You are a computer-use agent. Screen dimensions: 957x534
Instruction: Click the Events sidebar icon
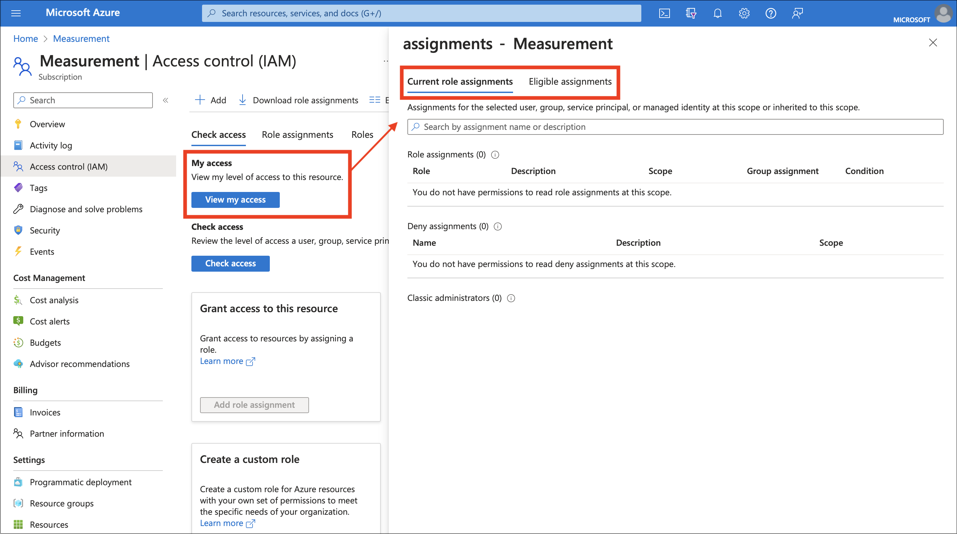[18, 252]
